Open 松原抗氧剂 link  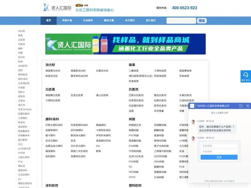pos(160,101)
